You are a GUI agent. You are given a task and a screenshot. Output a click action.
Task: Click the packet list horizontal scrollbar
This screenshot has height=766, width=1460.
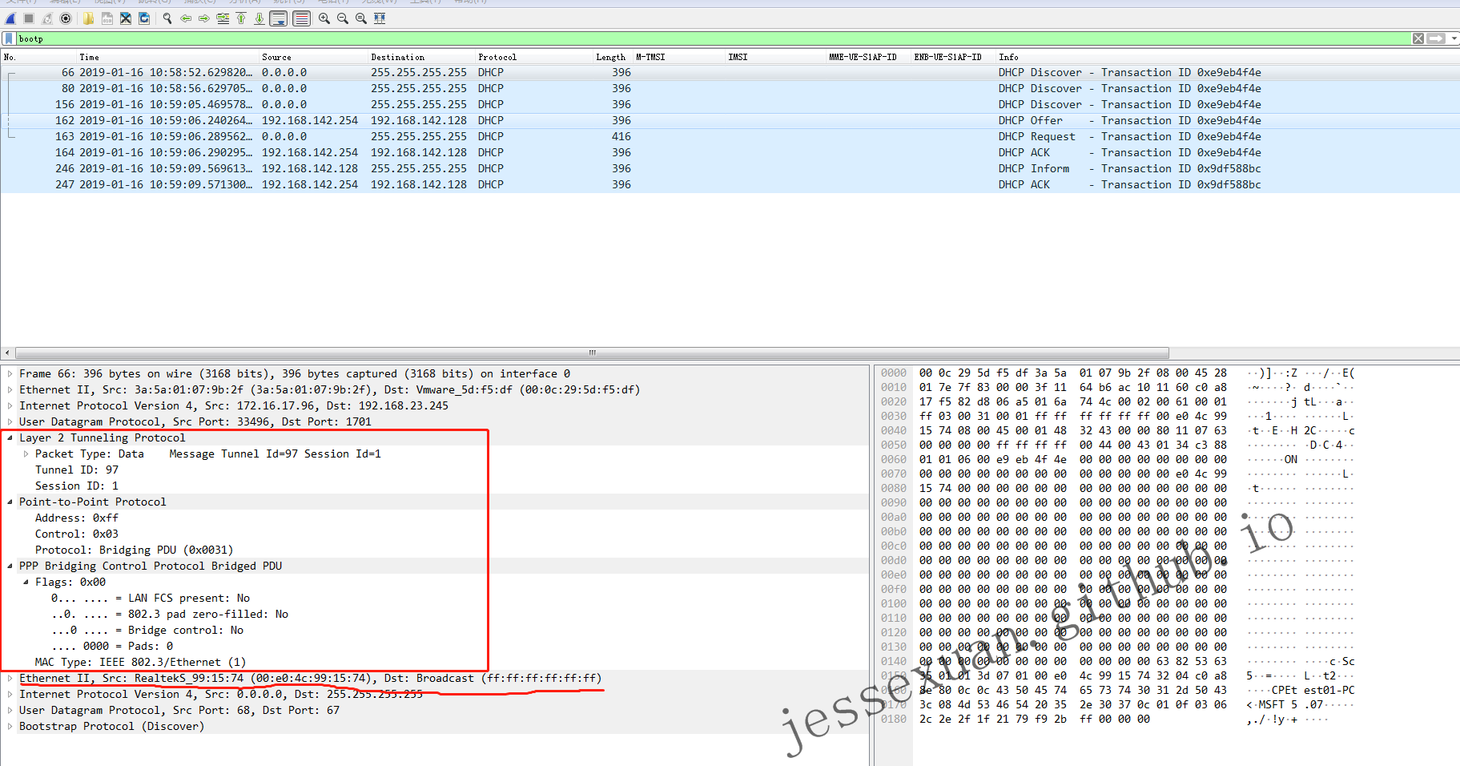pyautogui.click(x=592, y=353)
